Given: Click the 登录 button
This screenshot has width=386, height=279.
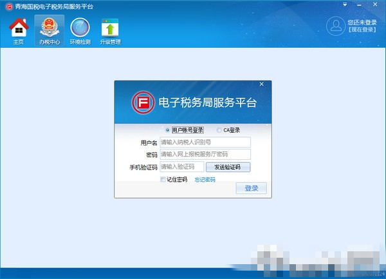Looking at the screenshot, I should [251, 188].
